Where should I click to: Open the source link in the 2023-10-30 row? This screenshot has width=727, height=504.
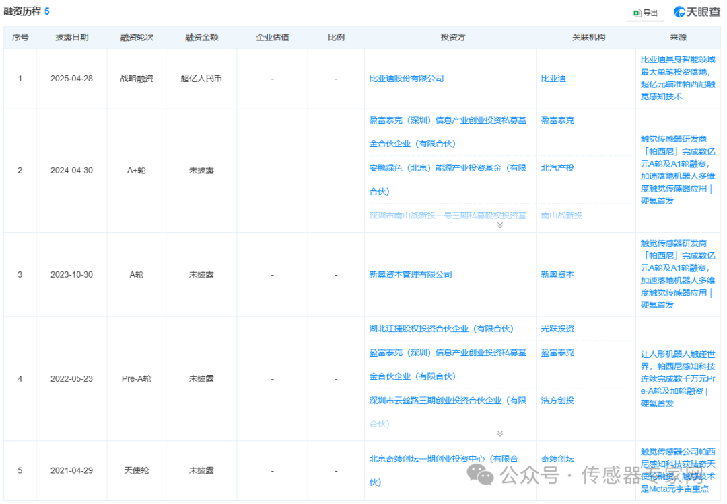[678, 274]
